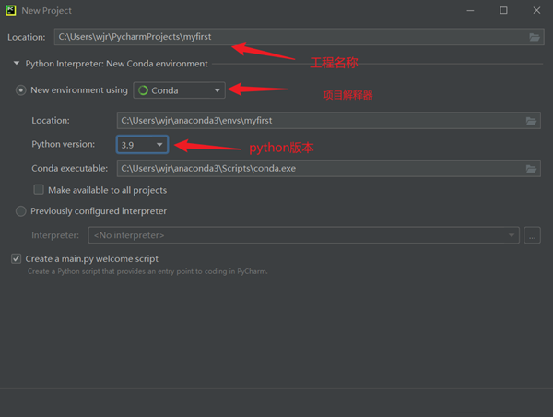Browse for the Conda executable file

tap(531, 169)
